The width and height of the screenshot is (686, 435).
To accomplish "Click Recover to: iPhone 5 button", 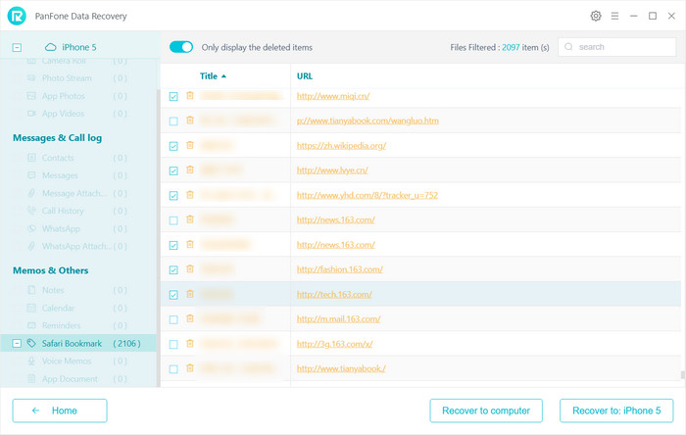I will coord(616,411).
